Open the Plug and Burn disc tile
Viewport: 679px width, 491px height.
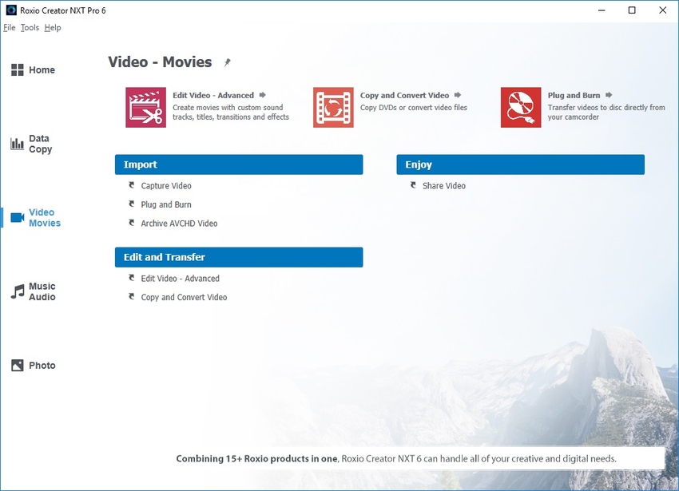[x=521, y=107]
